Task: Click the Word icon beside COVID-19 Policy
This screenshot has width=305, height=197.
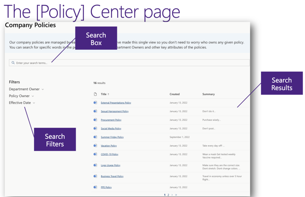Action: 95,154
